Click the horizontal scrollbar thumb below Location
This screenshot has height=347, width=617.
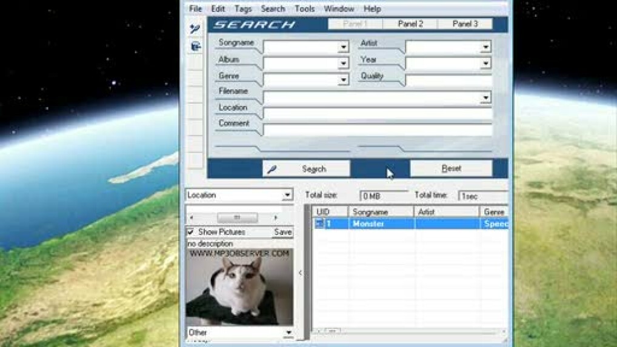pyautogui.click(x=237, y=217)
